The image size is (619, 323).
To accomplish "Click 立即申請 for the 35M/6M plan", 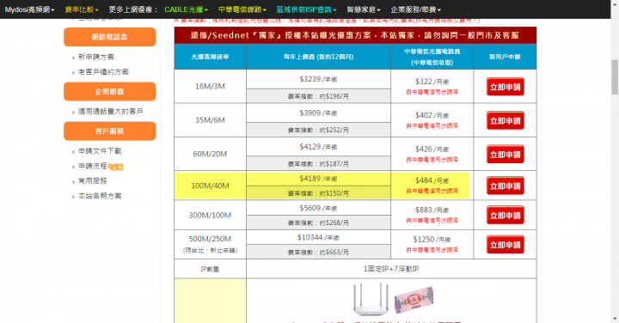I will 505,120.
